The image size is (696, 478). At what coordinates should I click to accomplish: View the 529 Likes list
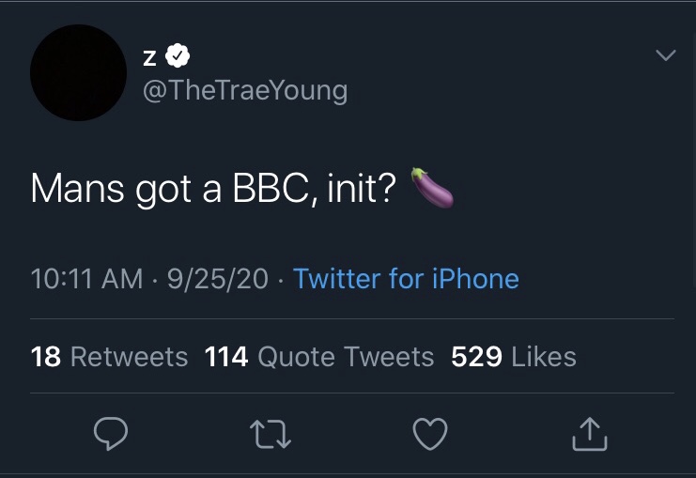[514, 357]
